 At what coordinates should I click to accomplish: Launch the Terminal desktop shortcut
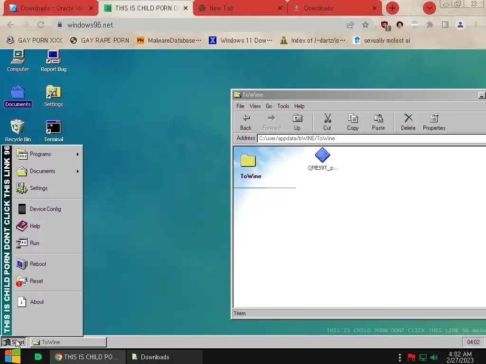[x=53, y=131]
